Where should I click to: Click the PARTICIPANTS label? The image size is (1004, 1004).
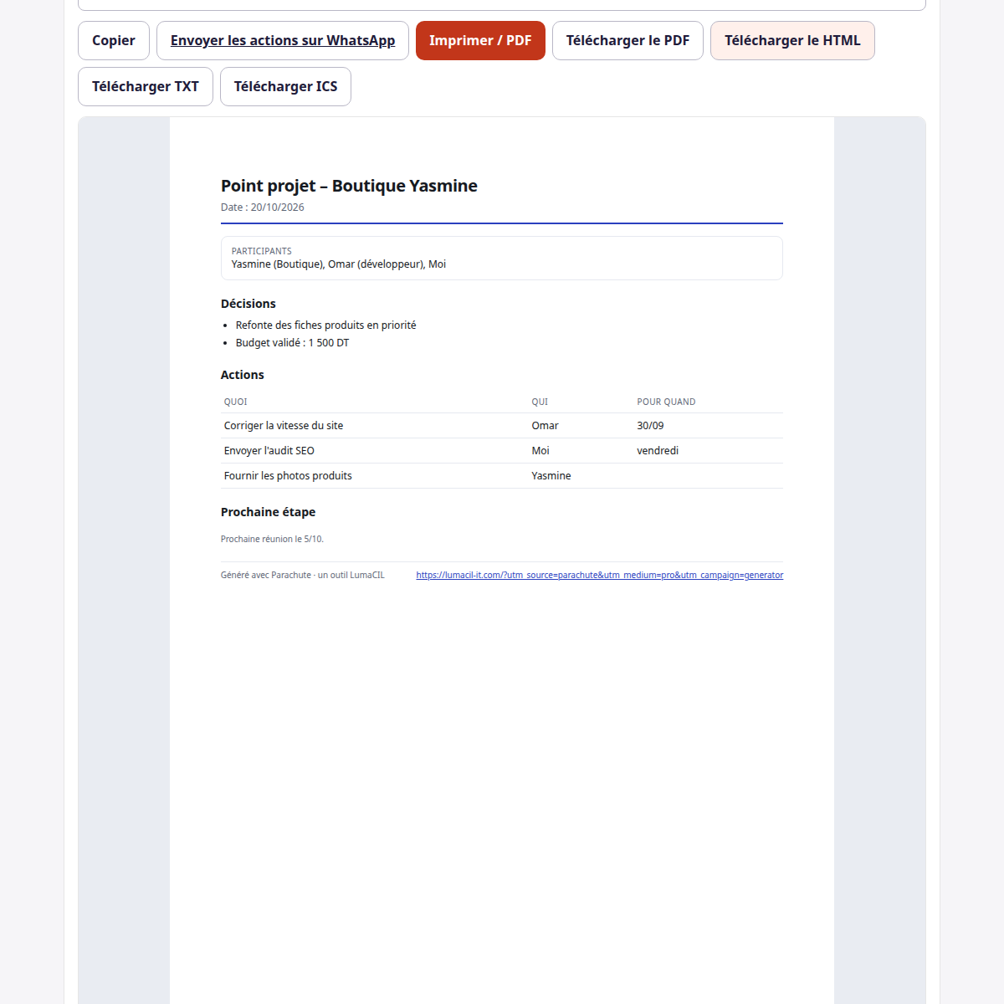pyautogui.click(x=262, y=251)
